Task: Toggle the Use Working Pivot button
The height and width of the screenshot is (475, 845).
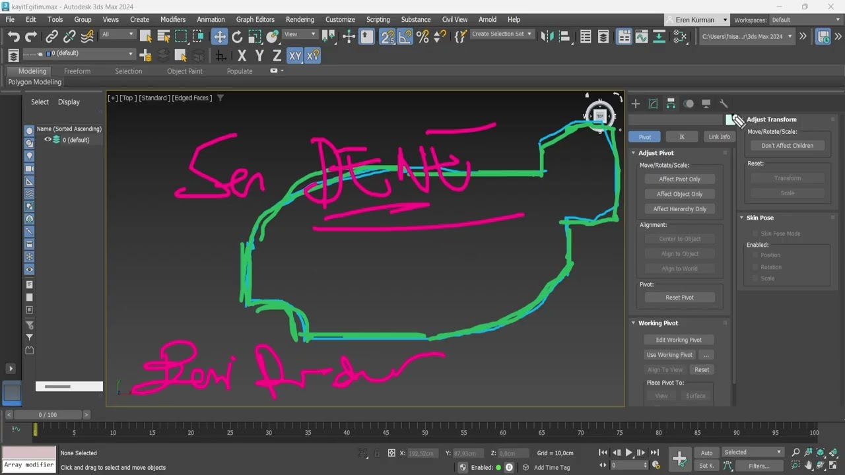Action: 669,355
